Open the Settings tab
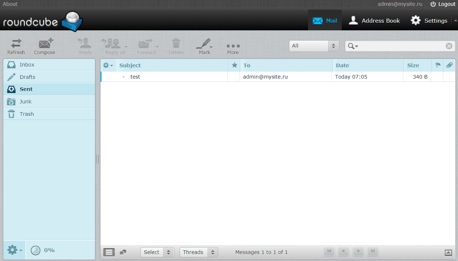The width and height of the screenshot is (458, 261). point(429,20)
